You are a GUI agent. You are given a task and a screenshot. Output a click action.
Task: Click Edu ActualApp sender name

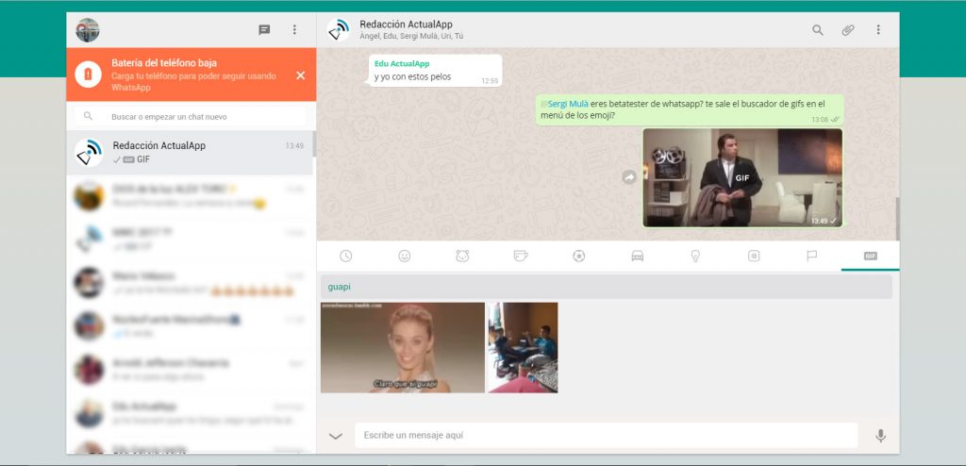click(x=402, y=63)
